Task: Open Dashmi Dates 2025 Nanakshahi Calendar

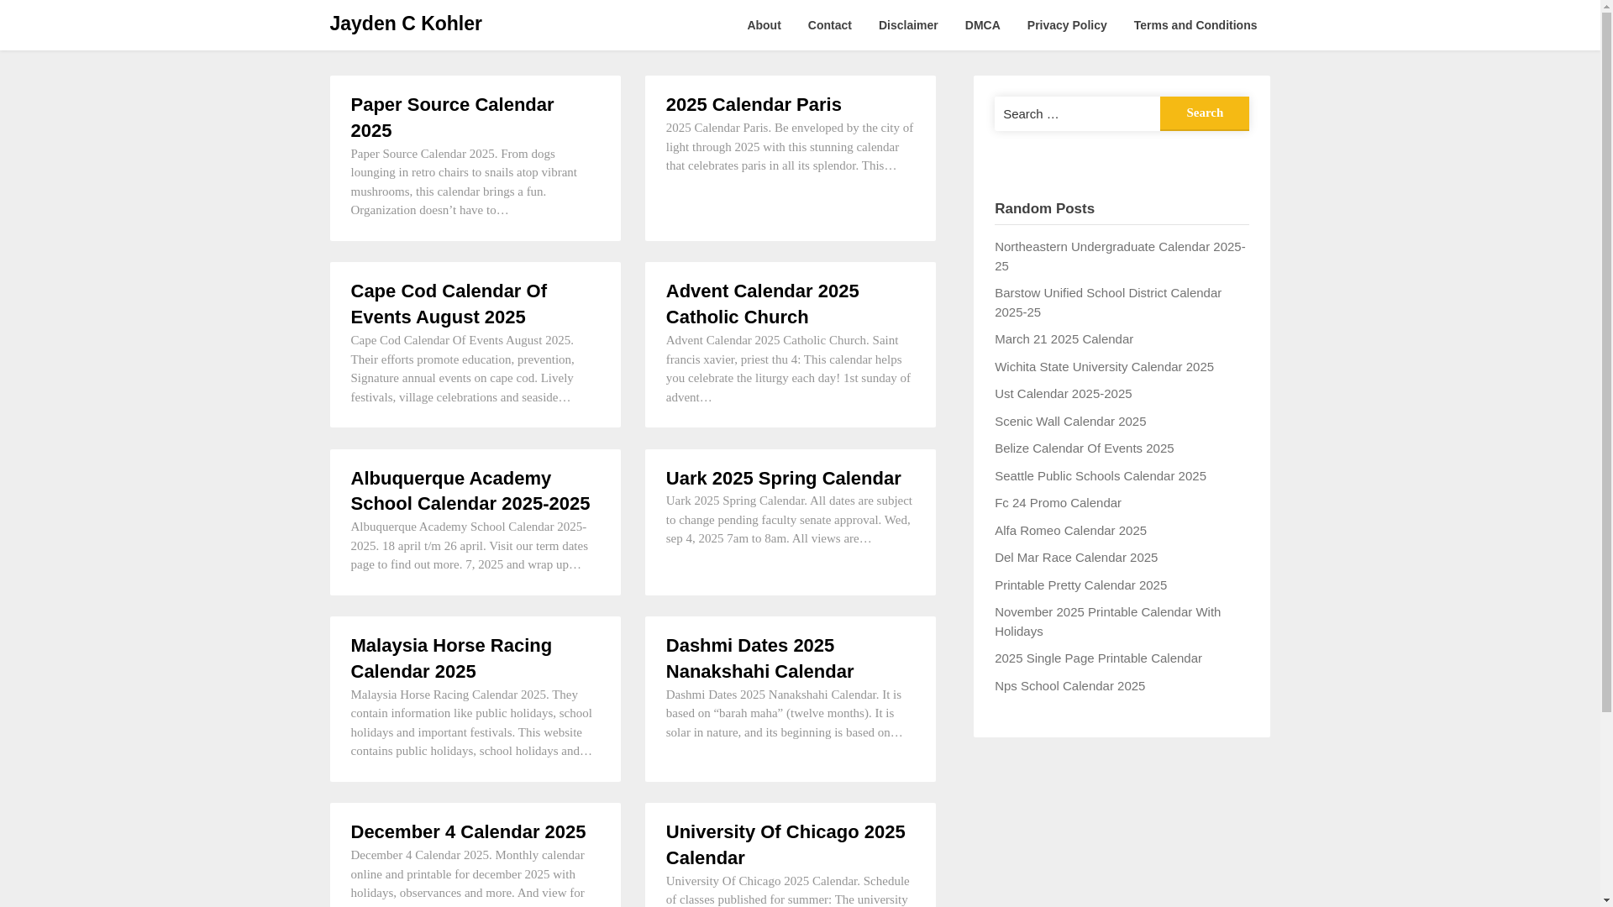Action: tap(759, 658)
